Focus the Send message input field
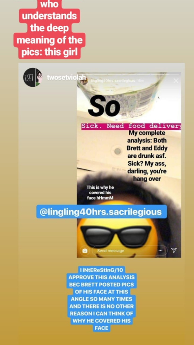Screen dimensions: 194x345 [130, 251]
